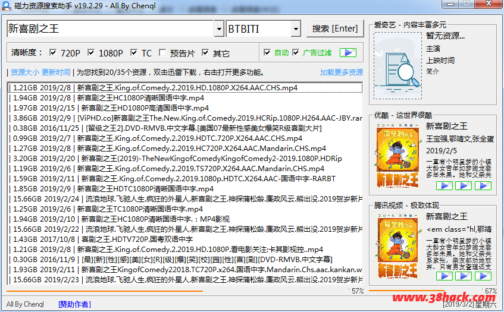504x312 pixels.
Task: Click the search text field containing 新喜剧之王
Action: (111, 29)
